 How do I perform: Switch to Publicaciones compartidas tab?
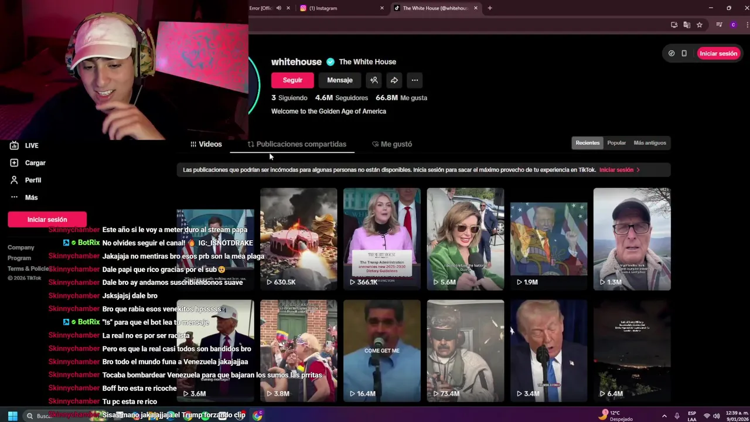click(296, 144)
